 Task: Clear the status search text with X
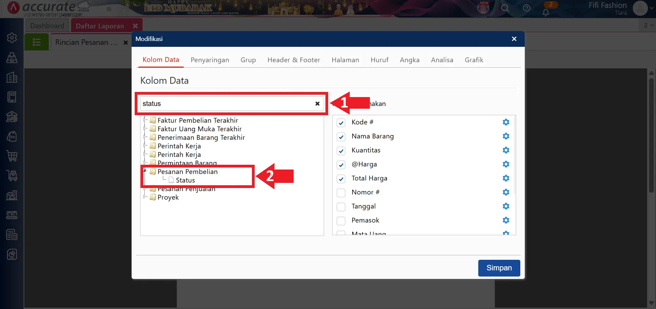(317, 104)
